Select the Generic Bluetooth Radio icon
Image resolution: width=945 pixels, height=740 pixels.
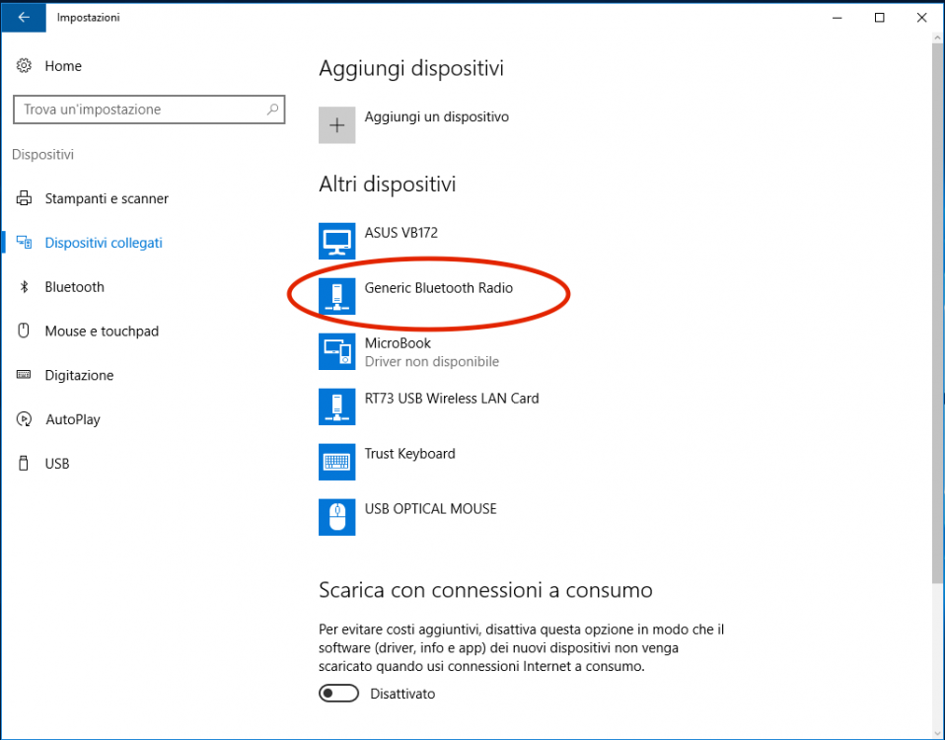tap(337, 296)
